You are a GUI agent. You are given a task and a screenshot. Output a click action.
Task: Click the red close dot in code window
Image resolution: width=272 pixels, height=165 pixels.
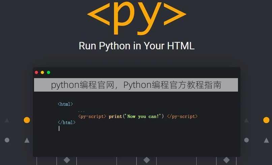click(x=36, y=72)
